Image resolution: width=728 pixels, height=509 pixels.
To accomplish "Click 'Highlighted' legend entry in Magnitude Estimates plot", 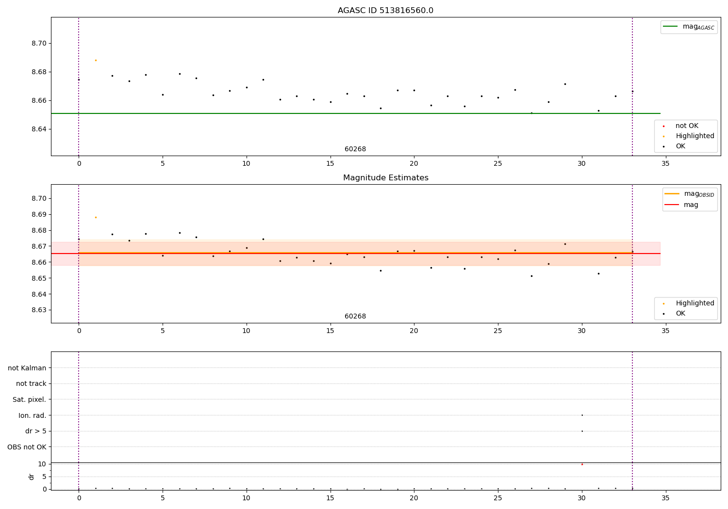I will (689, 303).
